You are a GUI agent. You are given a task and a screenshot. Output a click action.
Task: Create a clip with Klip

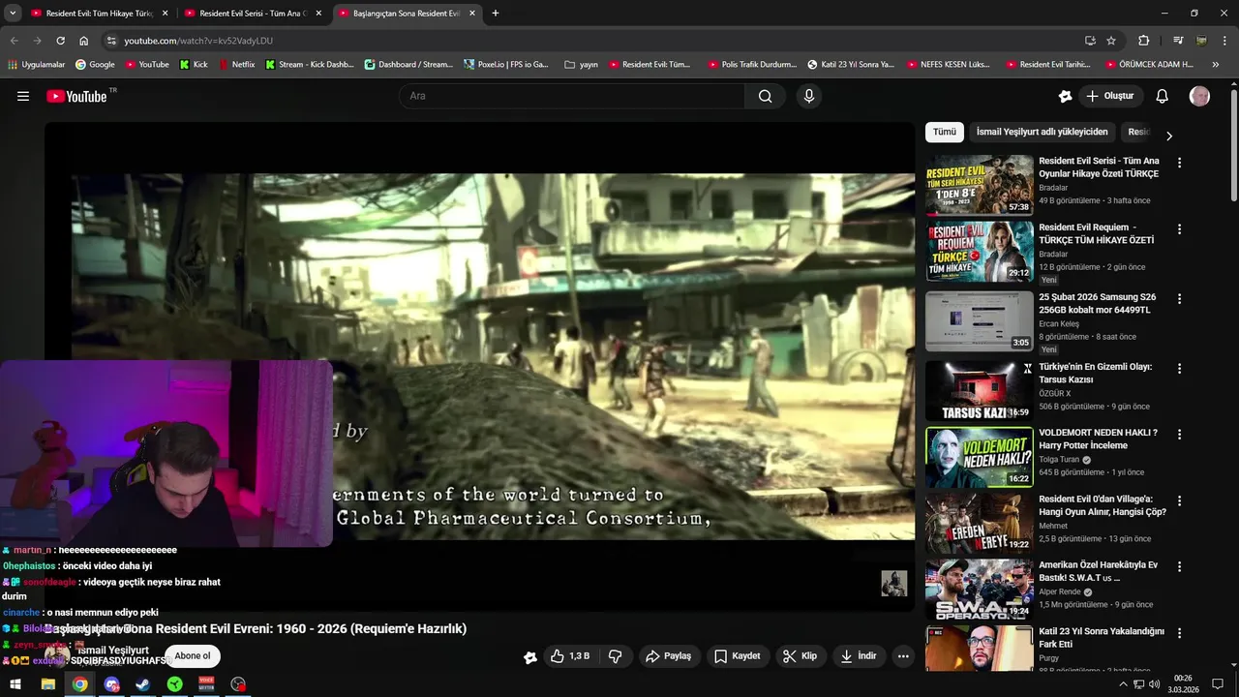tap(801, 655)
